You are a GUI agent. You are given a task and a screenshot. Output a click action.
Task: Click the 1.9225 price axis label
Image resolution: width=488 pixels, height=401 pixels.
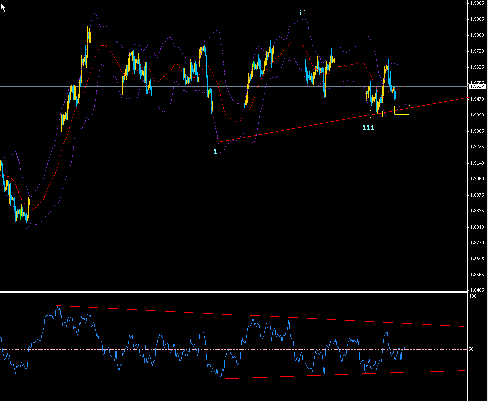click(477, 147)
